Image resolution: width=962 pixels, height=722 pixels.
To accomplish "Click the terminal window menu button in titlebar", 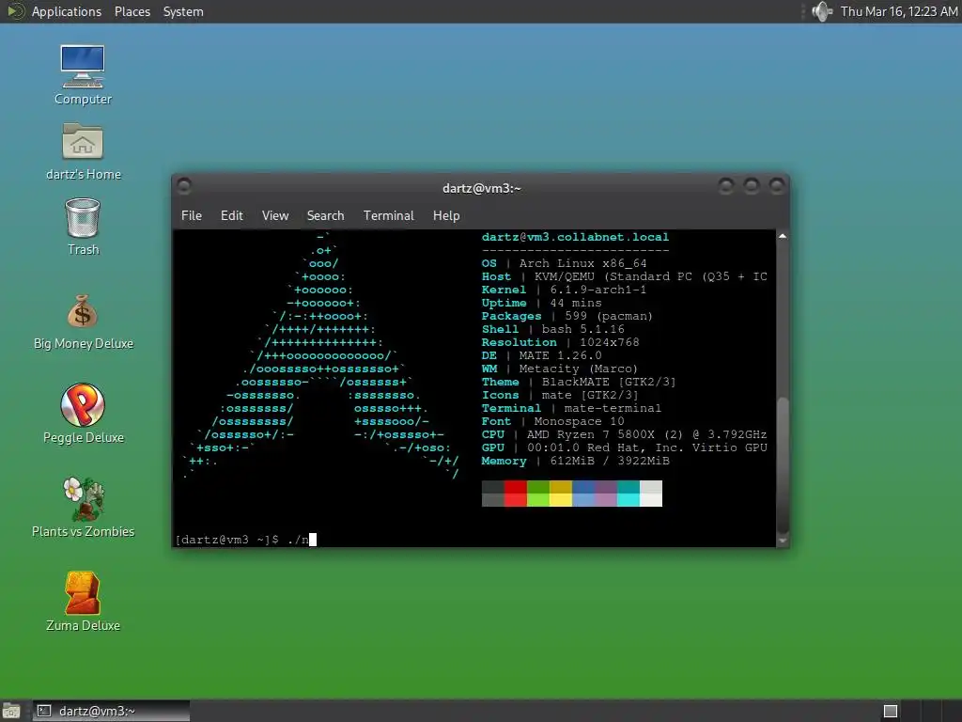I will tap(184, 185).
